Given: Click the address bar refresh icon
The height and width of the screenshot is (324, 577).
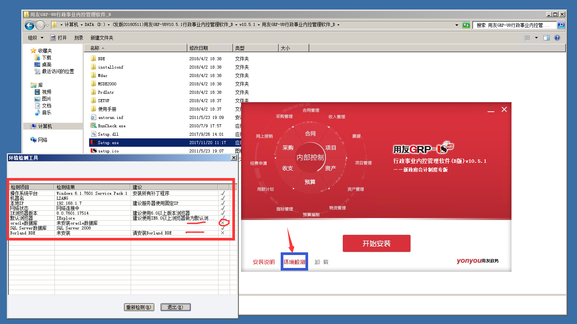Looking at the screenshot, I should pyautogui.click(x=466, y=25).
